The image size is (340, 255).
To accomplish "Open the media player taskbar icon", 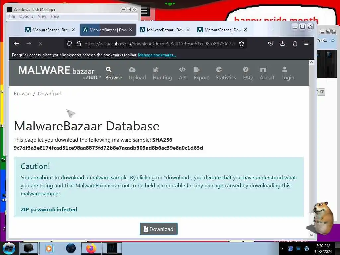I will coord(49,248).
